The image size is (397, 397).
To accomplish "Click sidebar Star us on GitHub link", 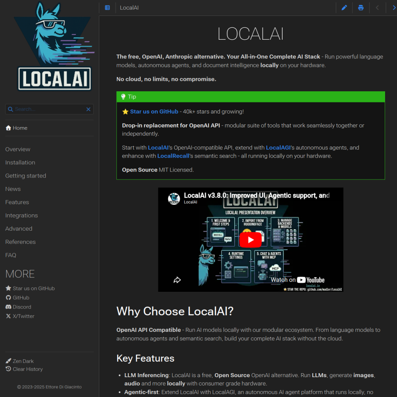I will (x=34, y=288).
